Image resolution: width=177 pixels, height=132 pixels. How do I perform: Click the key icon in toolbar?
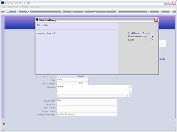point(7,12)
